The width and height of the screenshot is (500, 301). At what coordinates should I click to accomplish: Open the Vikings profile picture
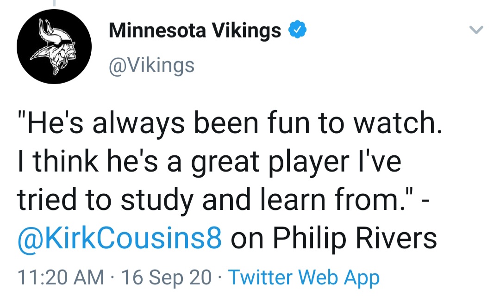pyautogui.click(x=54, y=47)
